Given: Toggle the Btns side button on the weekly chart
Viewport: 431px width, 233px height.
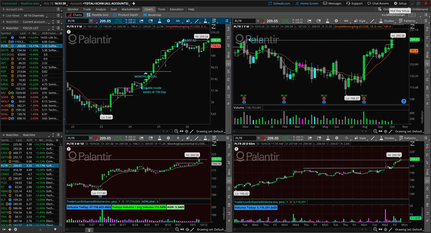Looking at the screenshot, I should coord(427,54).
